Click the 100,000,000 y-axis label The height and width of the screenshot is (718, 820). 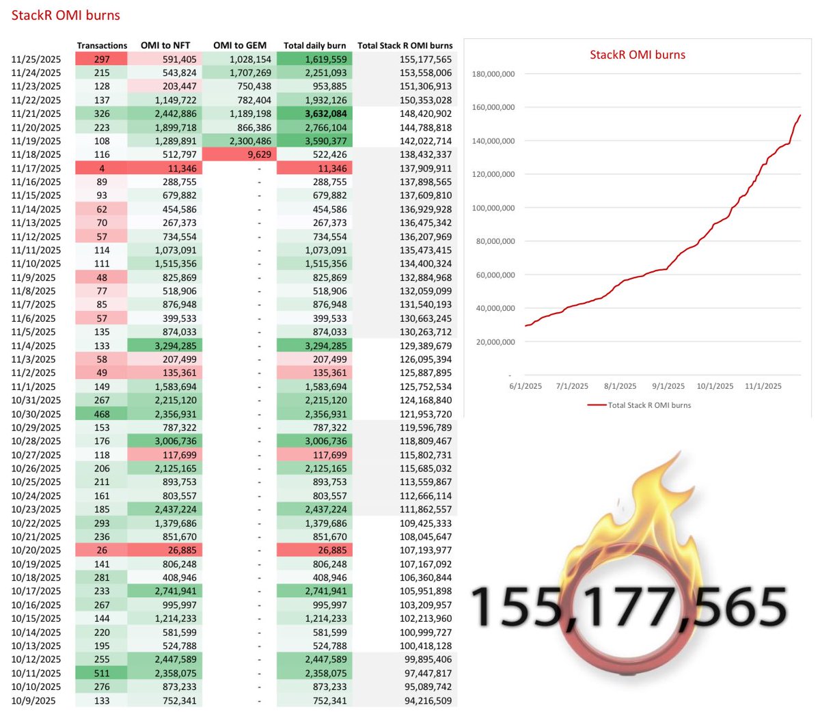click(493, 208)
